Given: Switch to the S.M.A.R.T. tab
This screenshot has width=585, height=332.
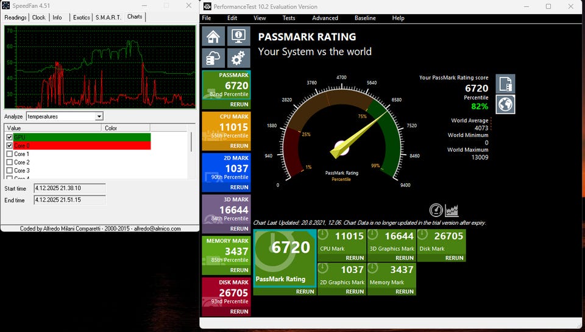Looking at the screenshot, I should tap(108, 18).
